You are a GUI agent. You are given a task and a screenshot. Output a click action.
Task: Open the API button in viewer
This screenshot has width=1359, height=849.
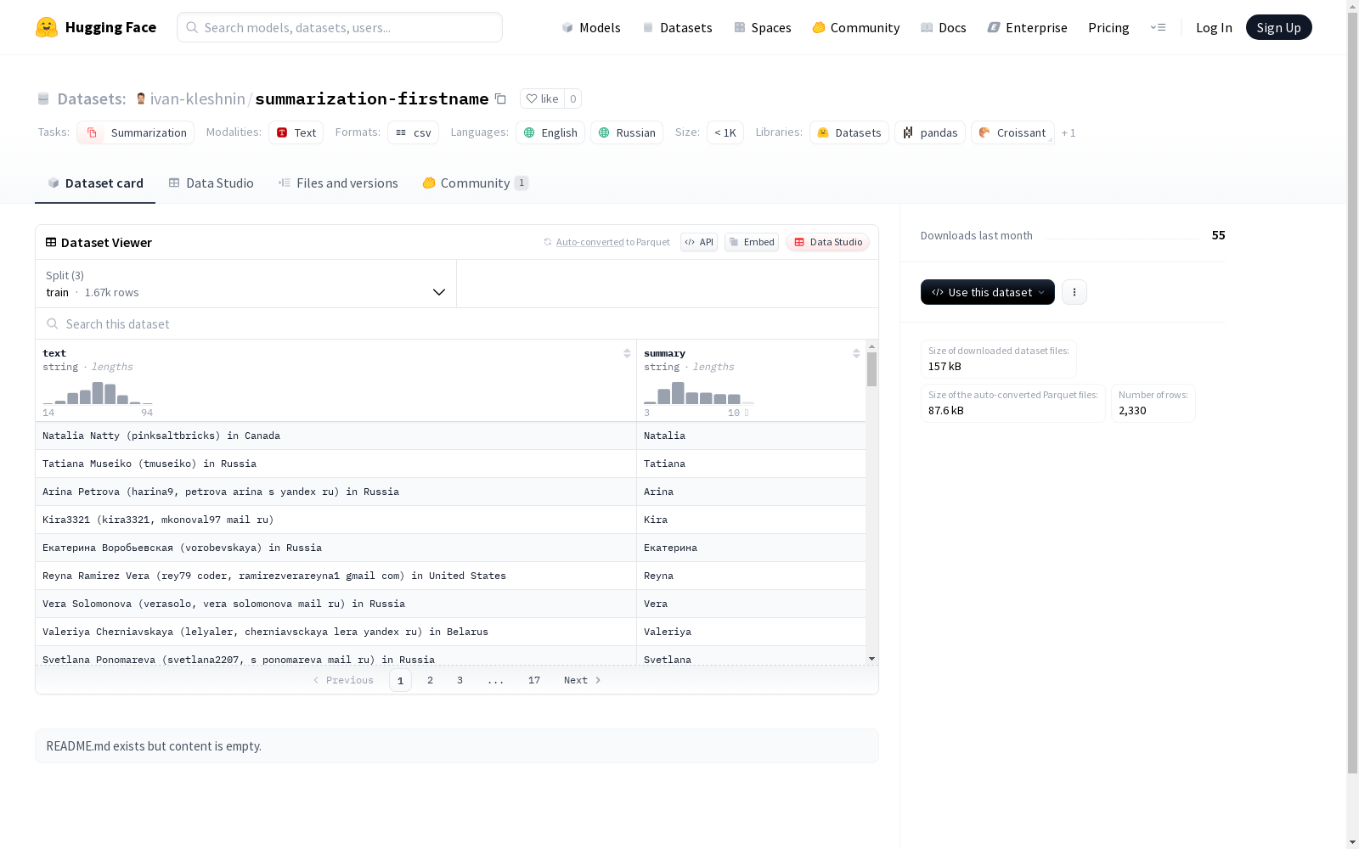click(699, 242)
